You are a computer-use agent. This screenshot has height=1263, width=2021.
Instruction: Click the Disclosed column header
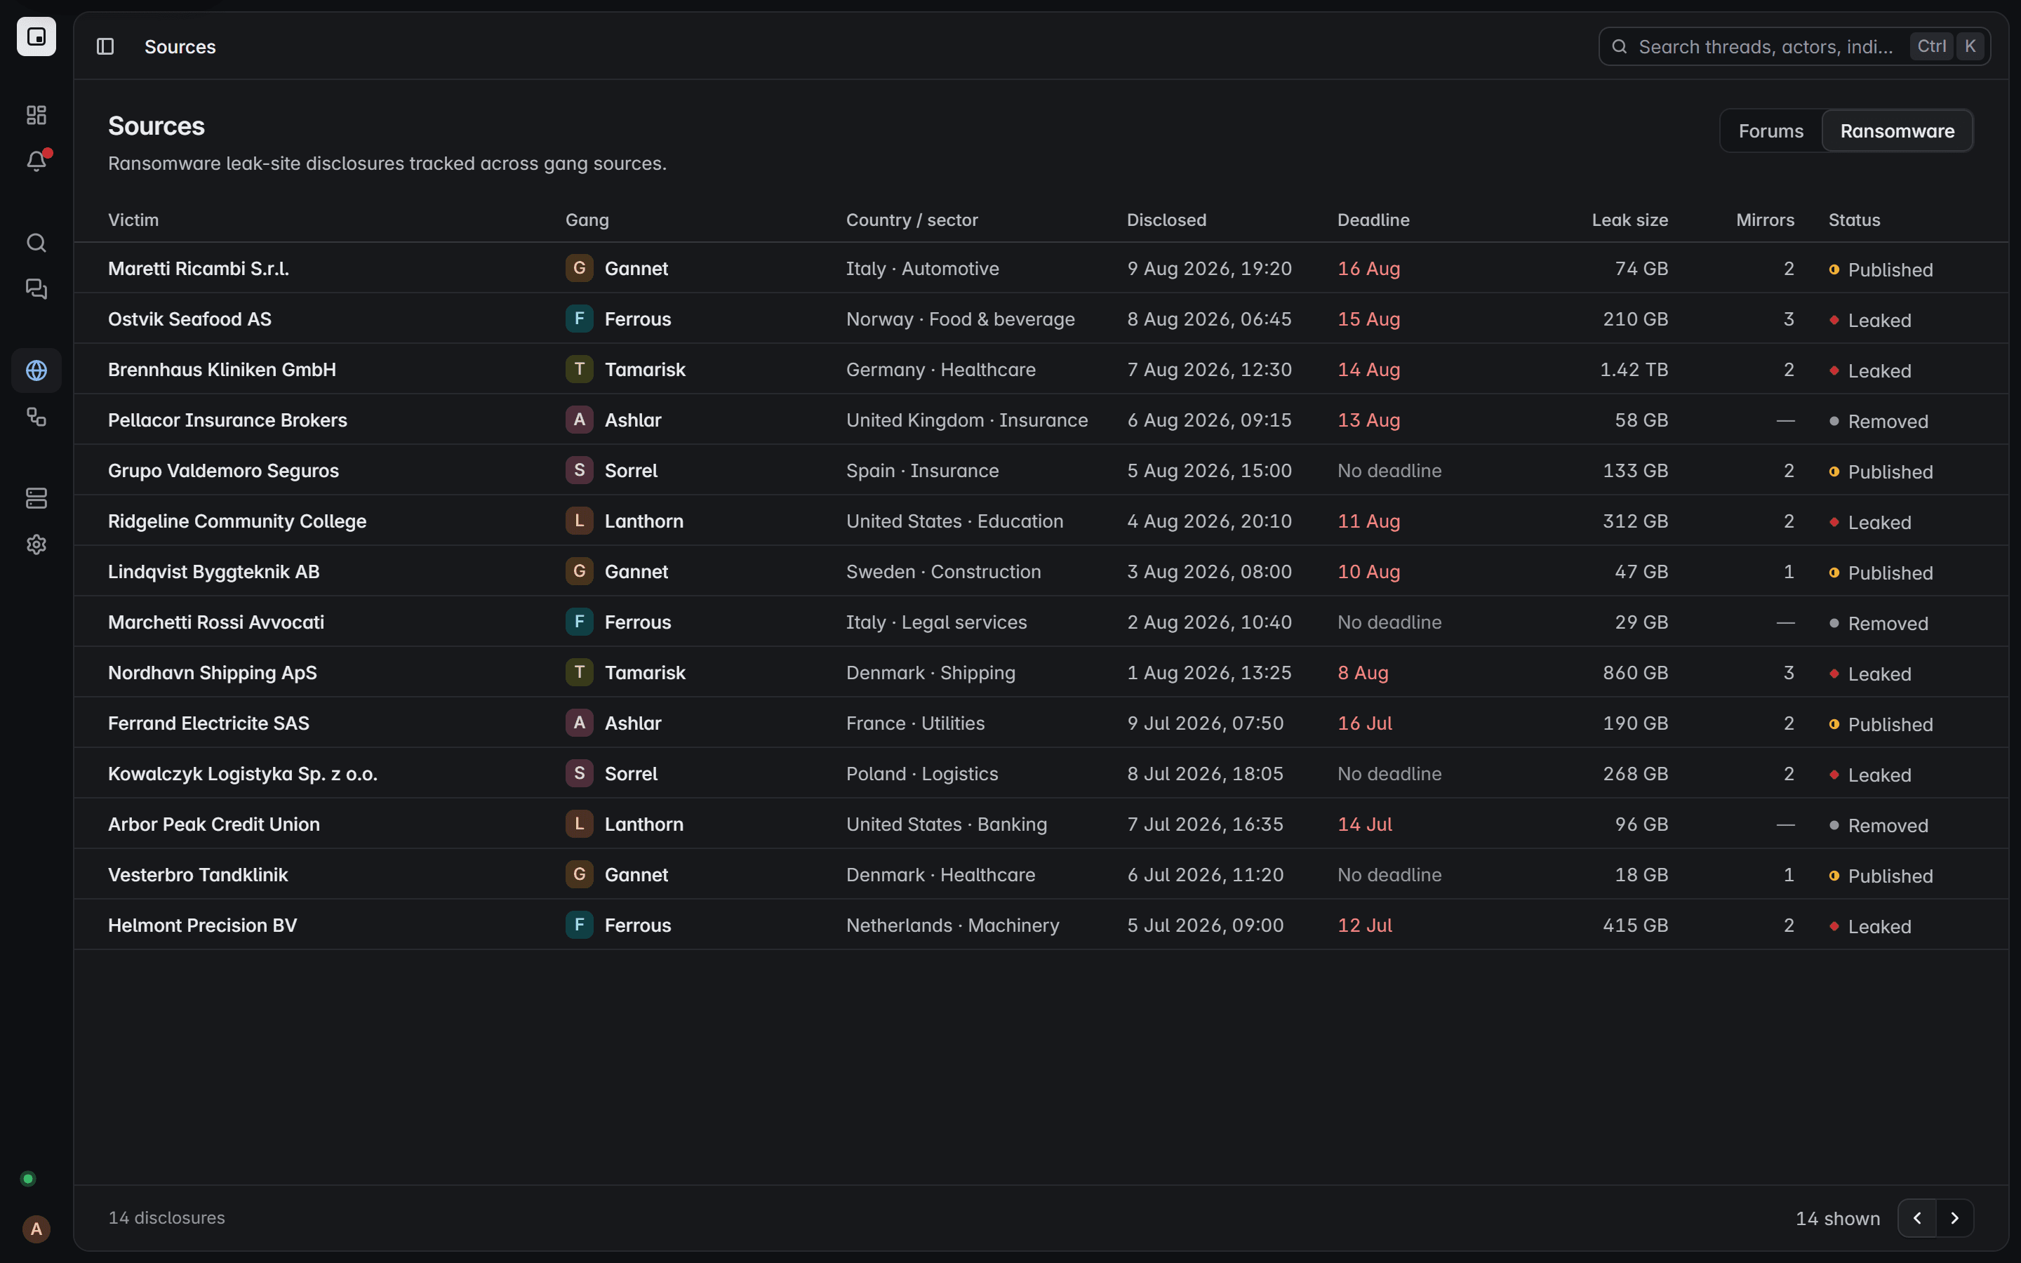pos(1166,220)
